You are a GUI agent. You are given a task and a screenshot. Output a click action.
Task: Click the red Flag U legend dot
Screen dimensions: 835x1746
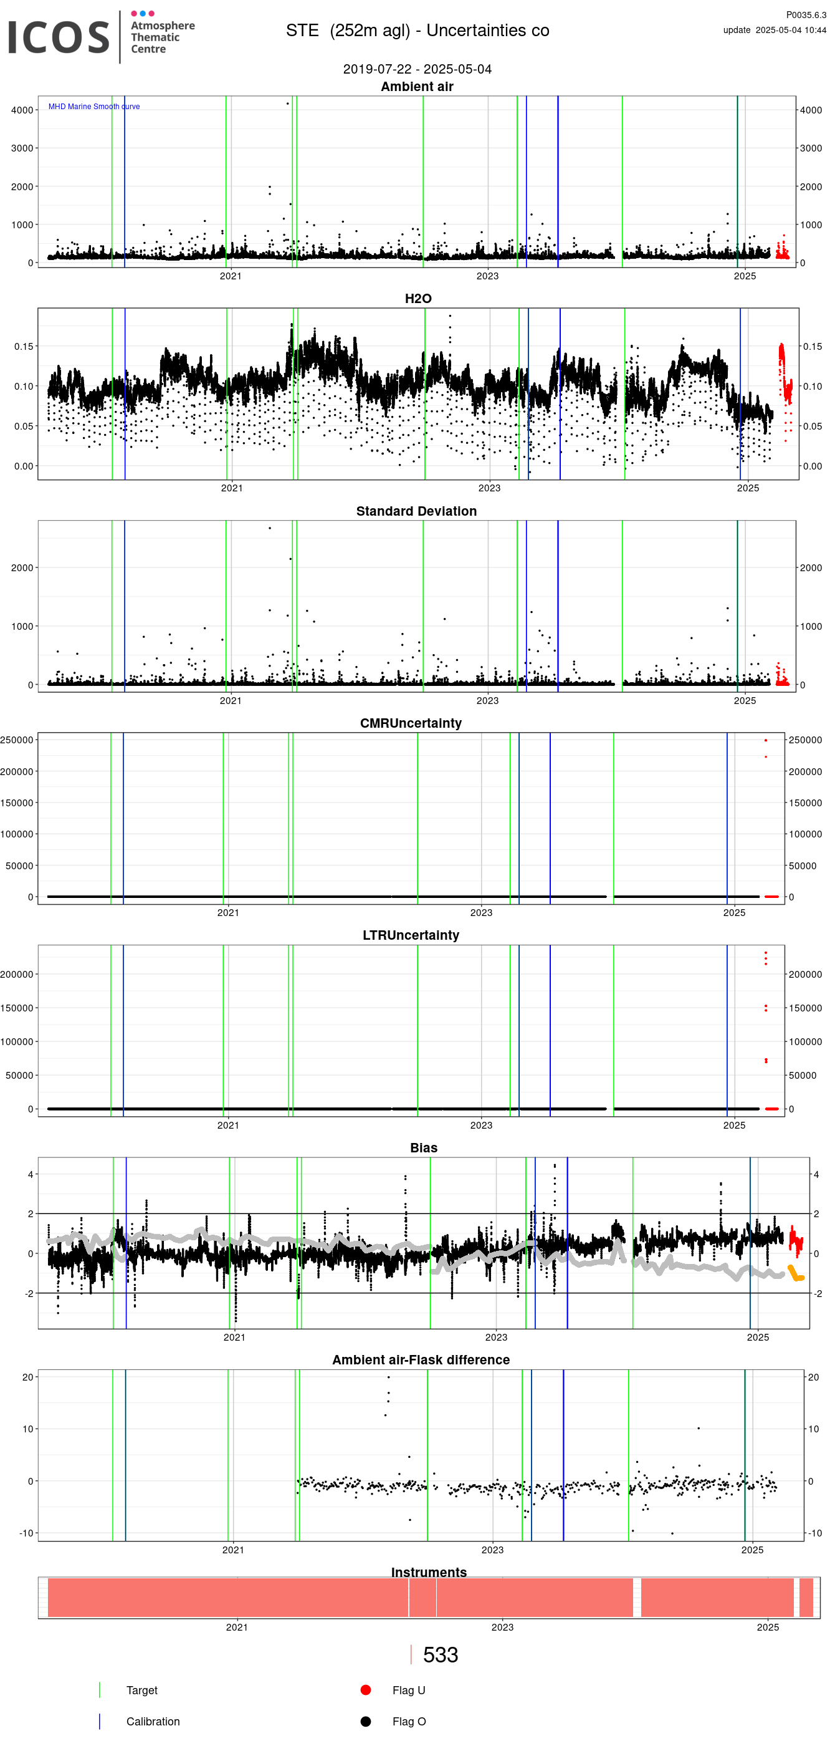click(x=366, y=1690)
